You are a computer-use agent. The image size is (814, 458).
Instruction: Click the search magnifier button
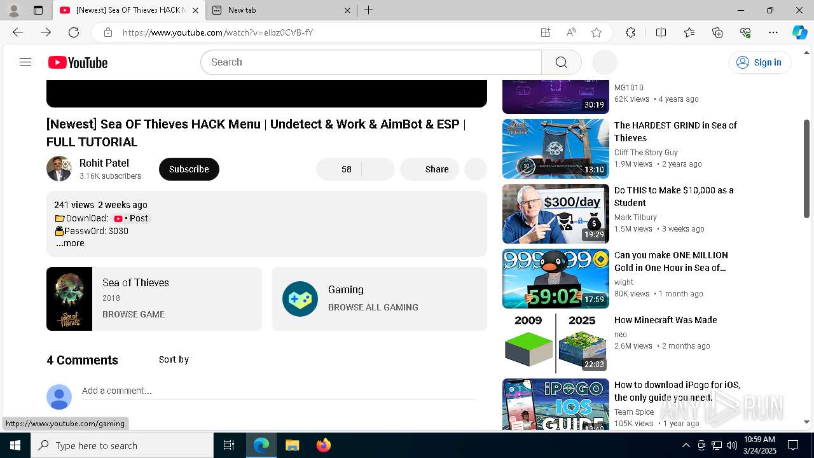click(x=561, y=62)
